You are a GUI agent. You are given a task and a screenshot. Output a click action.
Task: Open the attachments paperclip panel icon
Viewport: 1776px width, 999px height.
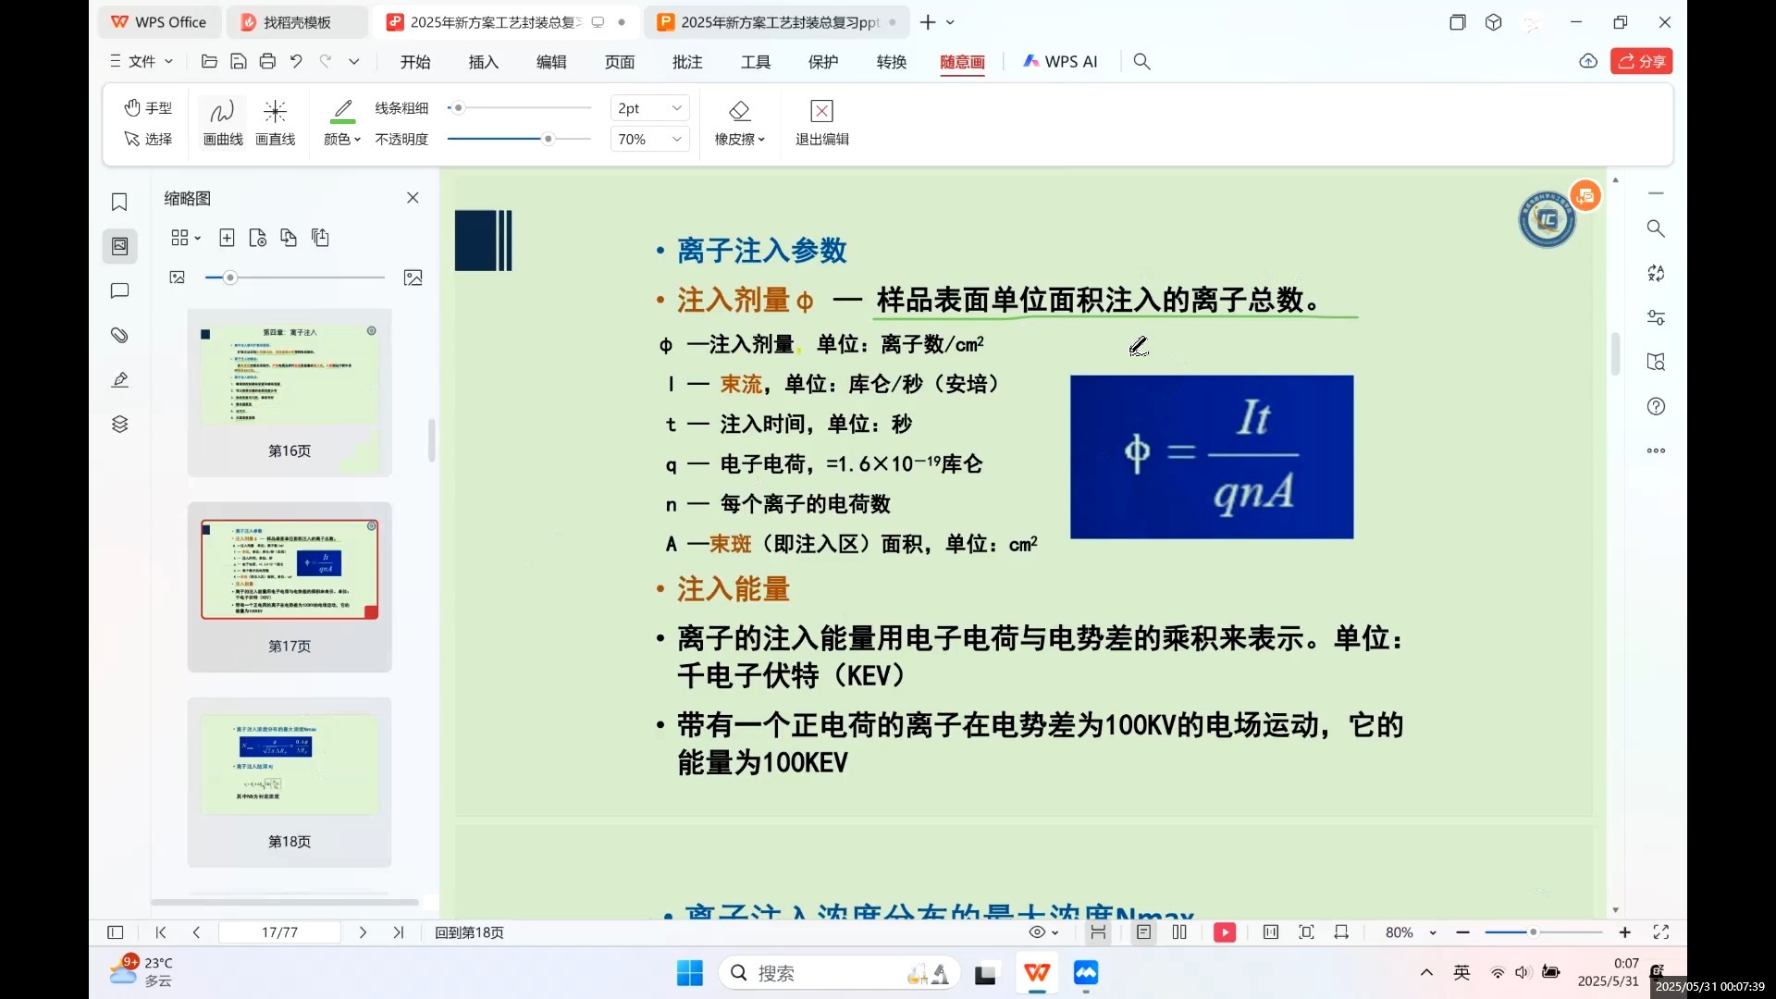coord(119,335)
